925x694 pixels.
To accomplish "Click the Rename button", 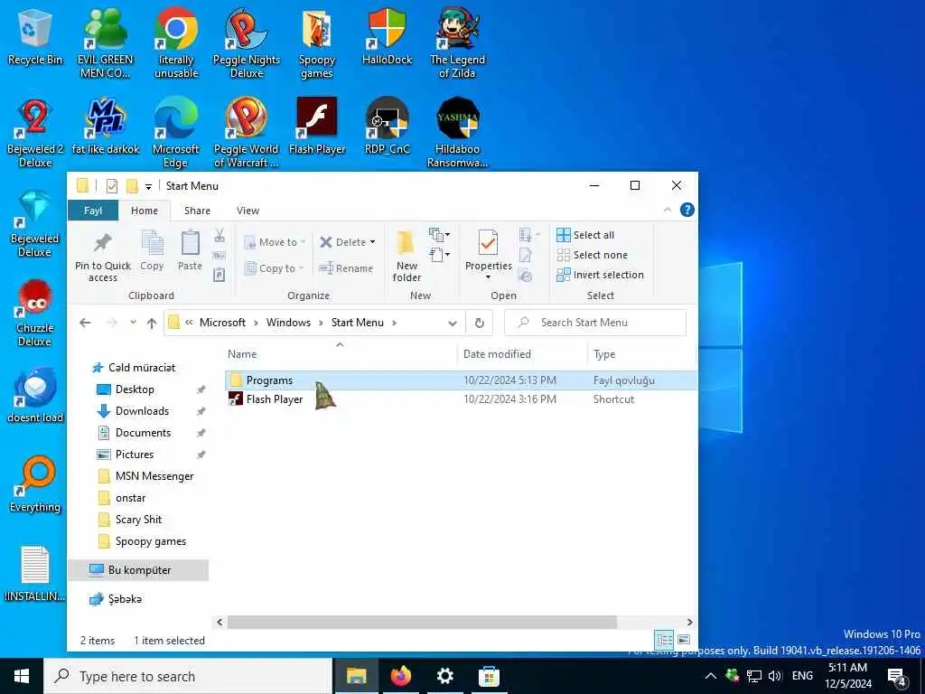I will (x=346, y=268).
